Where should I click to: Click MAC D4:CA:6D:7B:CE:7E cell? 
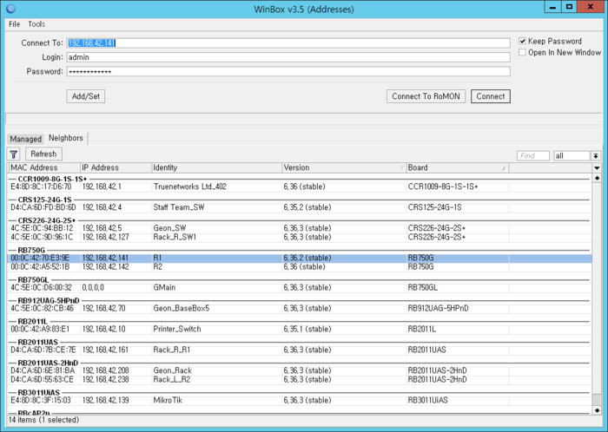pyautogui.click(x=43, y=350)
